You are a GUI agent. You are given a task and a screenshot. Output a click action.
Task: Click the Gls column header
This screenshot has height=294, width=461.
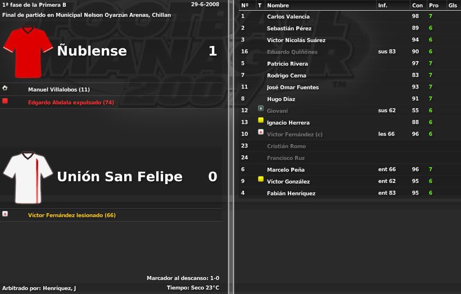pos(453,5)
